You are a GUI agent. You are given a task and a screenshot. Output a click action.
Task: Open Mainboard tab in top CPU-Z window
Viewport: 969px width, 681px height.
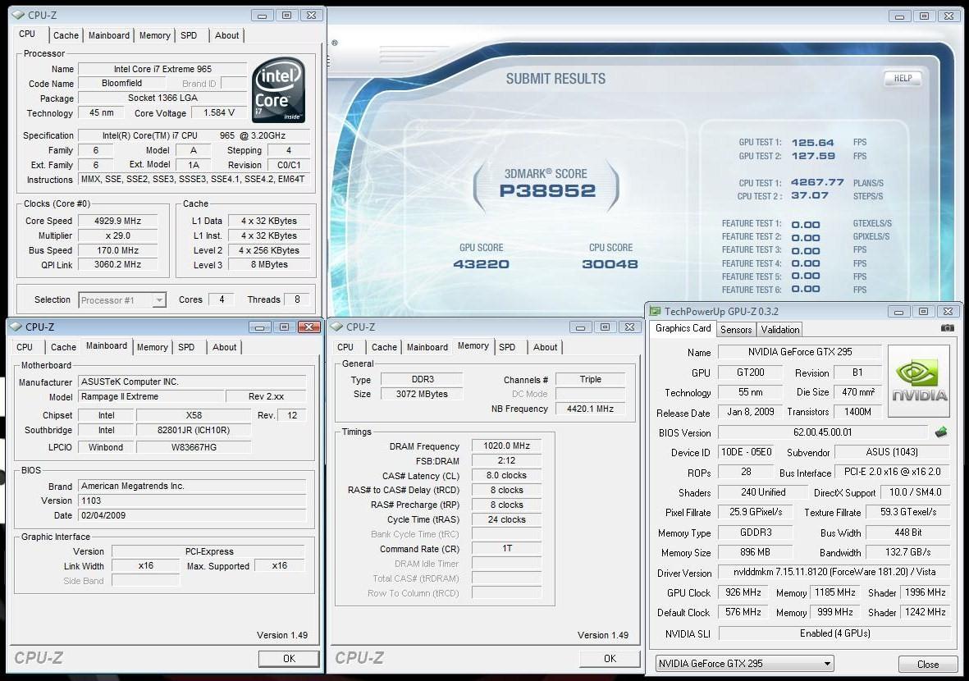pyautogui.click(x=109, y=35)
